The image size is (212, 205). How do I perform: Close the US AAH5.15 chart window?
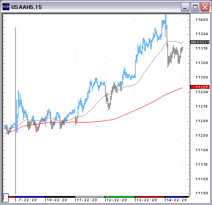[205, 7]
